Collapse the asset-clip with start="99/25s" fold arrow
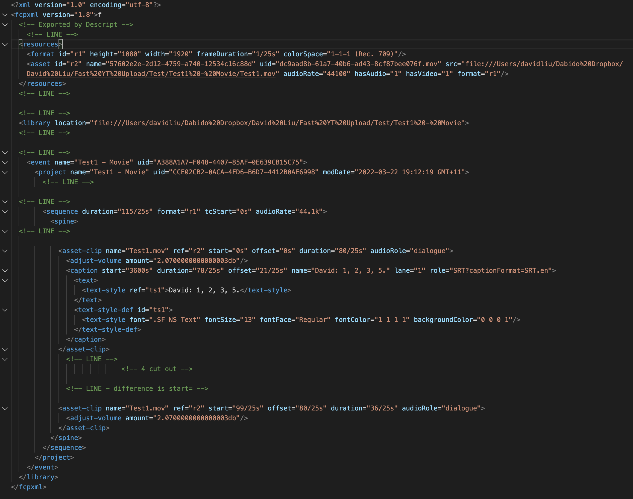The height and width of the screenshot is (499, 633). tap(5, 409)
